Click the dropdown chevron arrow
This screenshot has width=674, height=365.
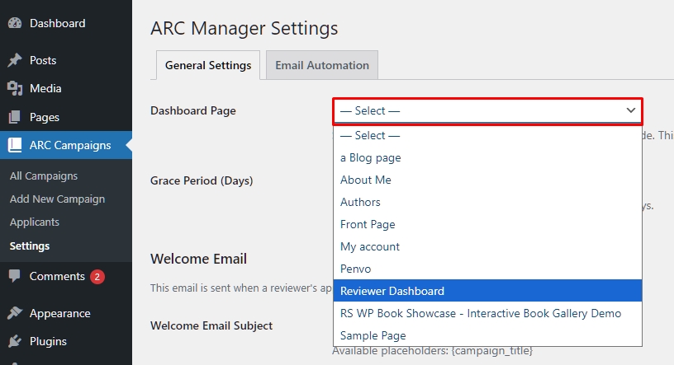tap(630, 110)
